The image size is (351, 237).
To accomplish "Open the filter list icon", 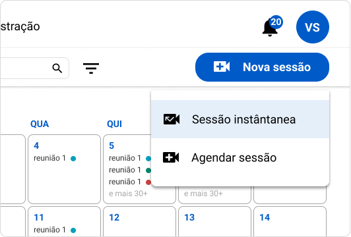I will click(91, 68).
